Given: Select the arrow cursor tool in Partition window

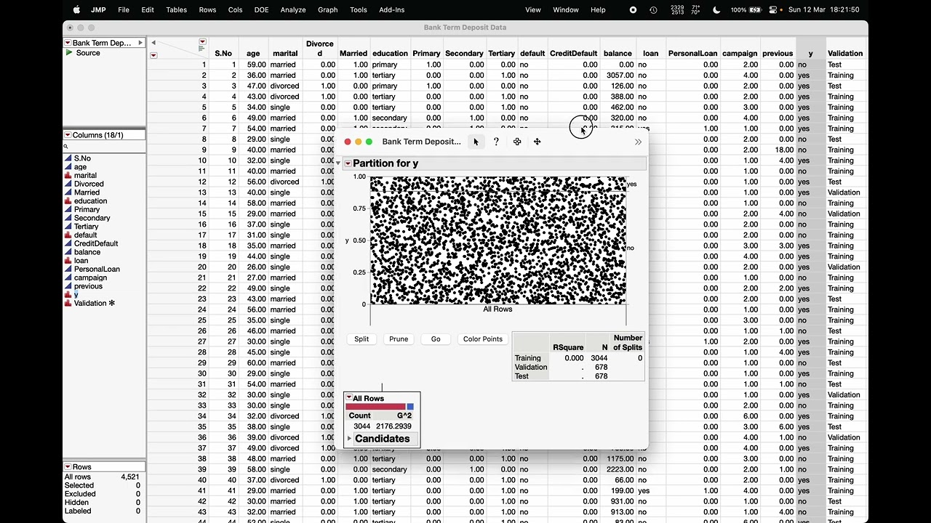Looking at the screenshot, I should pyautogui.click(x=476, y=142).
